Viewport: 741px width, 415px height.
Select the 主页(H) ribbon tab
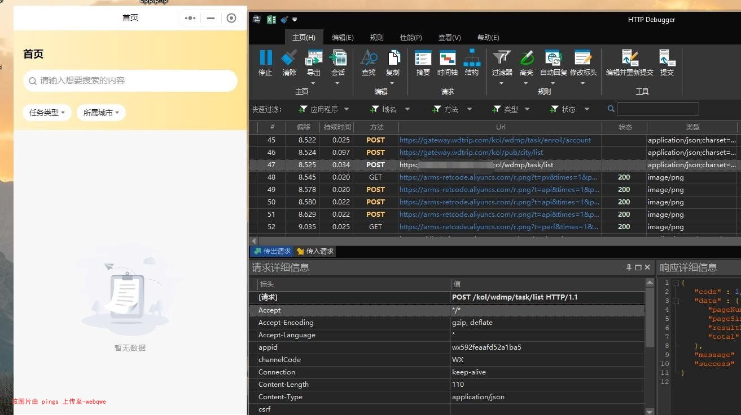tap(304, 37)
